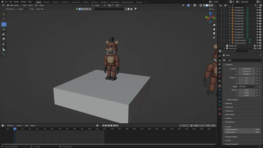The height and width of the screenshot is (148, 263).
Task: Hide Cylinder.045 with its eye icon
Action: click(257, 18)
